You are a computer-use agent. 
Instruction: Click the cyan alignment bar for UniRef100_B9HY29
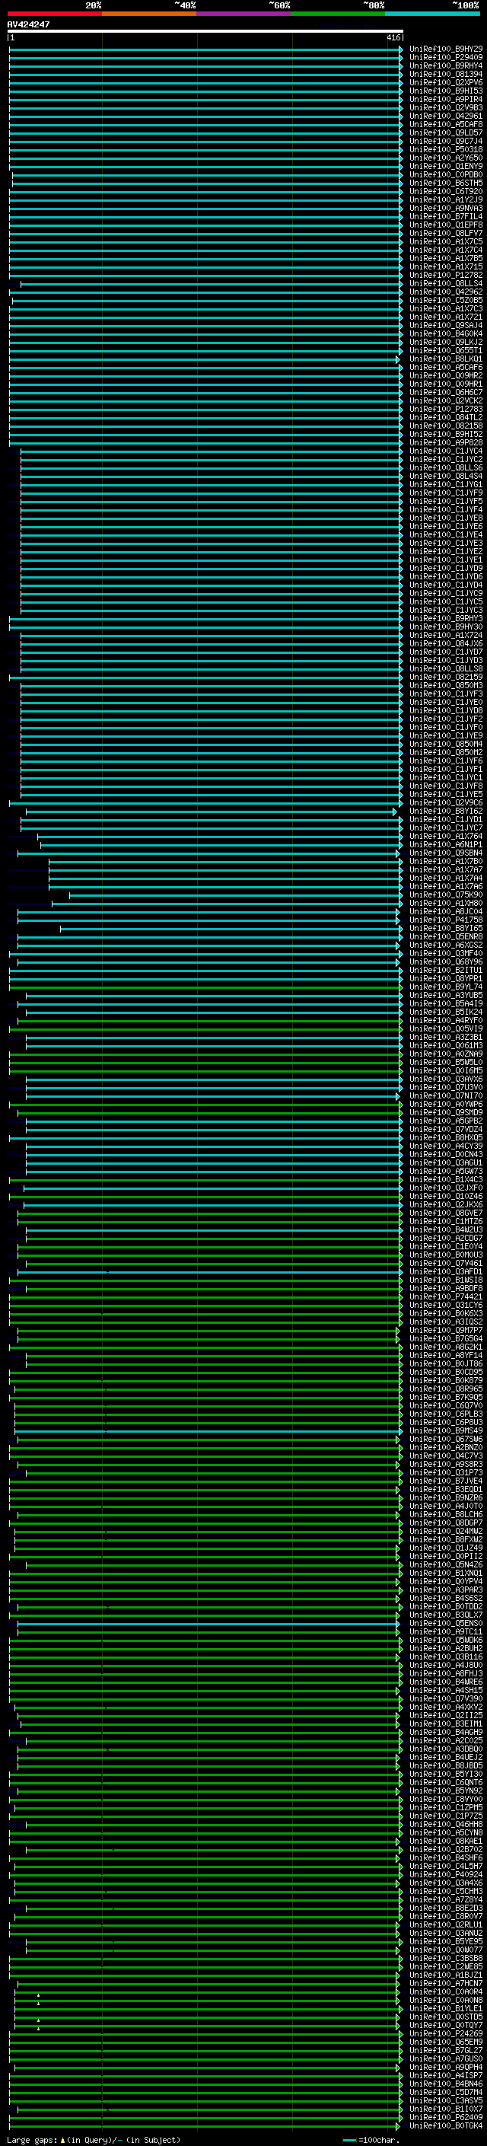click(205, 49)
